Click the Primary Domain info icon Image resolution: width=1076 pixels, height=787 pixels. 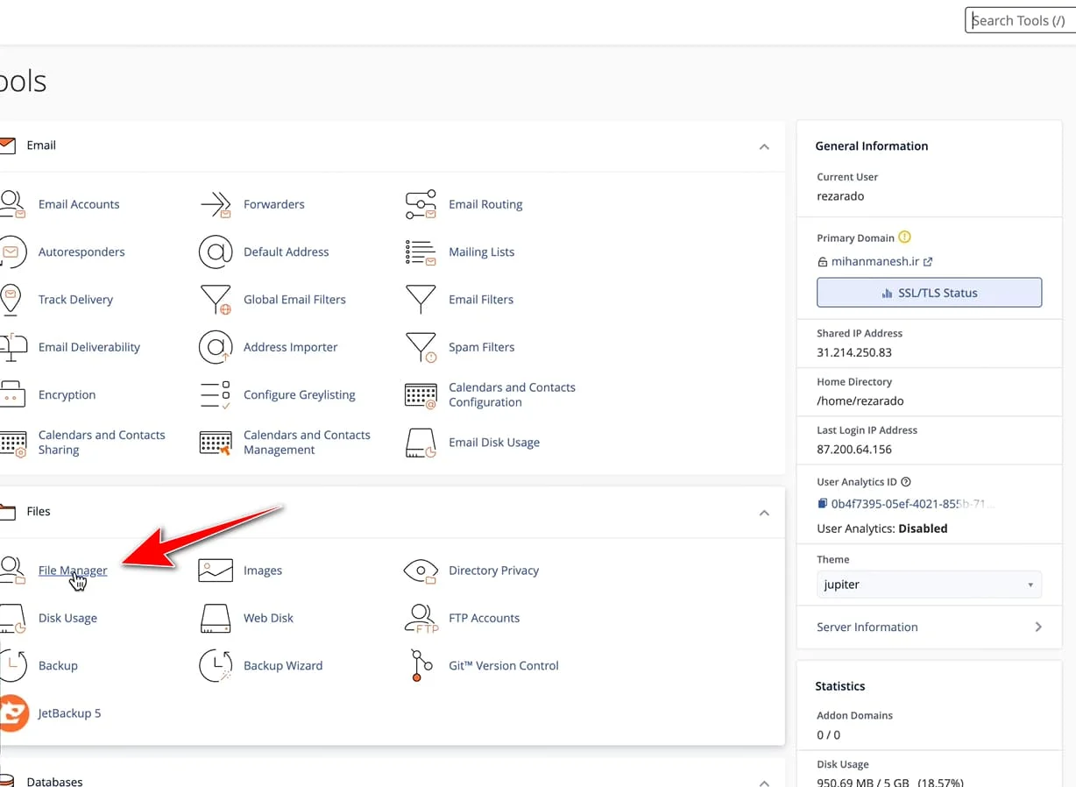tap(905, 238)
